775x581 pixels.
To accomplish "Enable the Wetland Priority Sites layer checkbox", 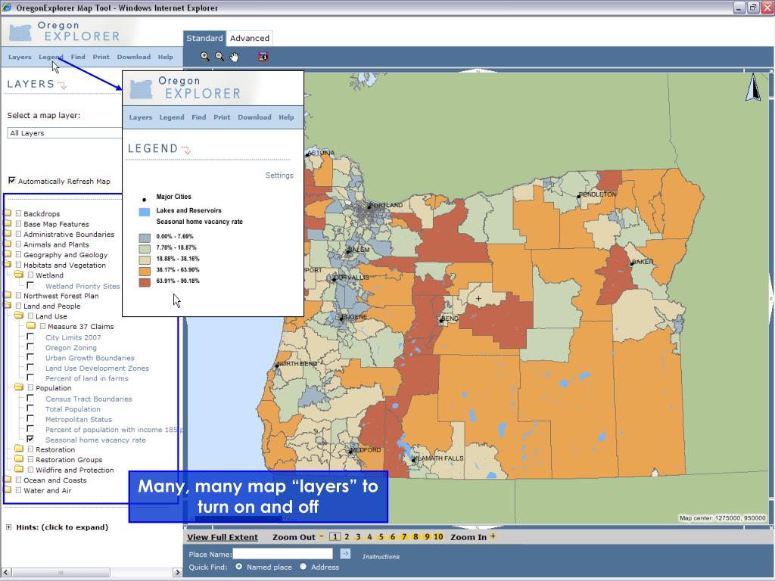I will 30,285.
